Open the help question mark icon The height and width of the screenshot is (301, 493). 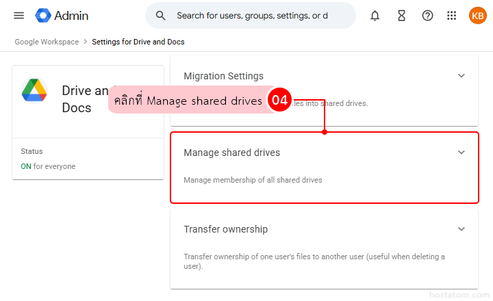click(427, 16)
